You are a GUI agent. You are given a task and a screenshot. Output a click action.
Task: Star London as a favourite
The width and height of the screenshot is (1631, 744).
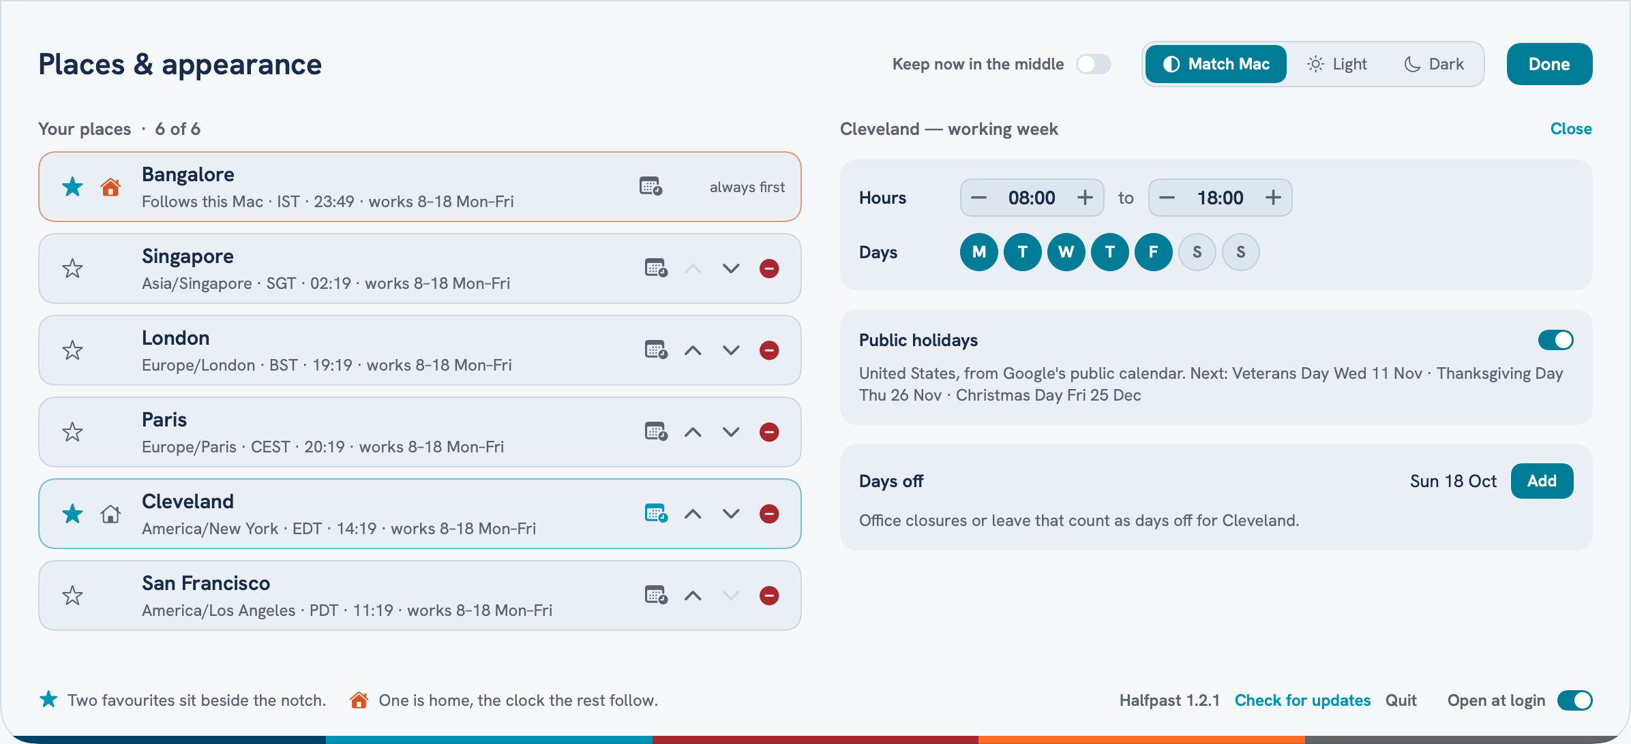[72, 350]
